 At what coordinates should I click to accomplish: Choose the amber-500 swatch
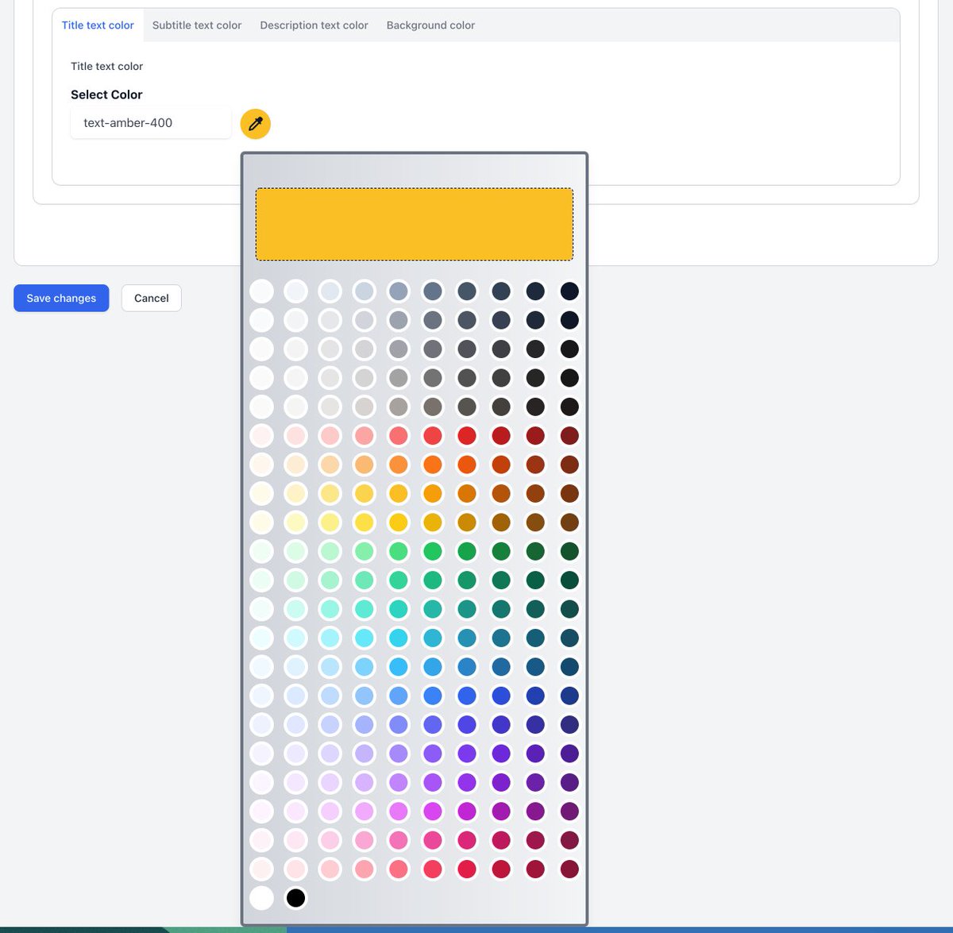click(433, 494)
